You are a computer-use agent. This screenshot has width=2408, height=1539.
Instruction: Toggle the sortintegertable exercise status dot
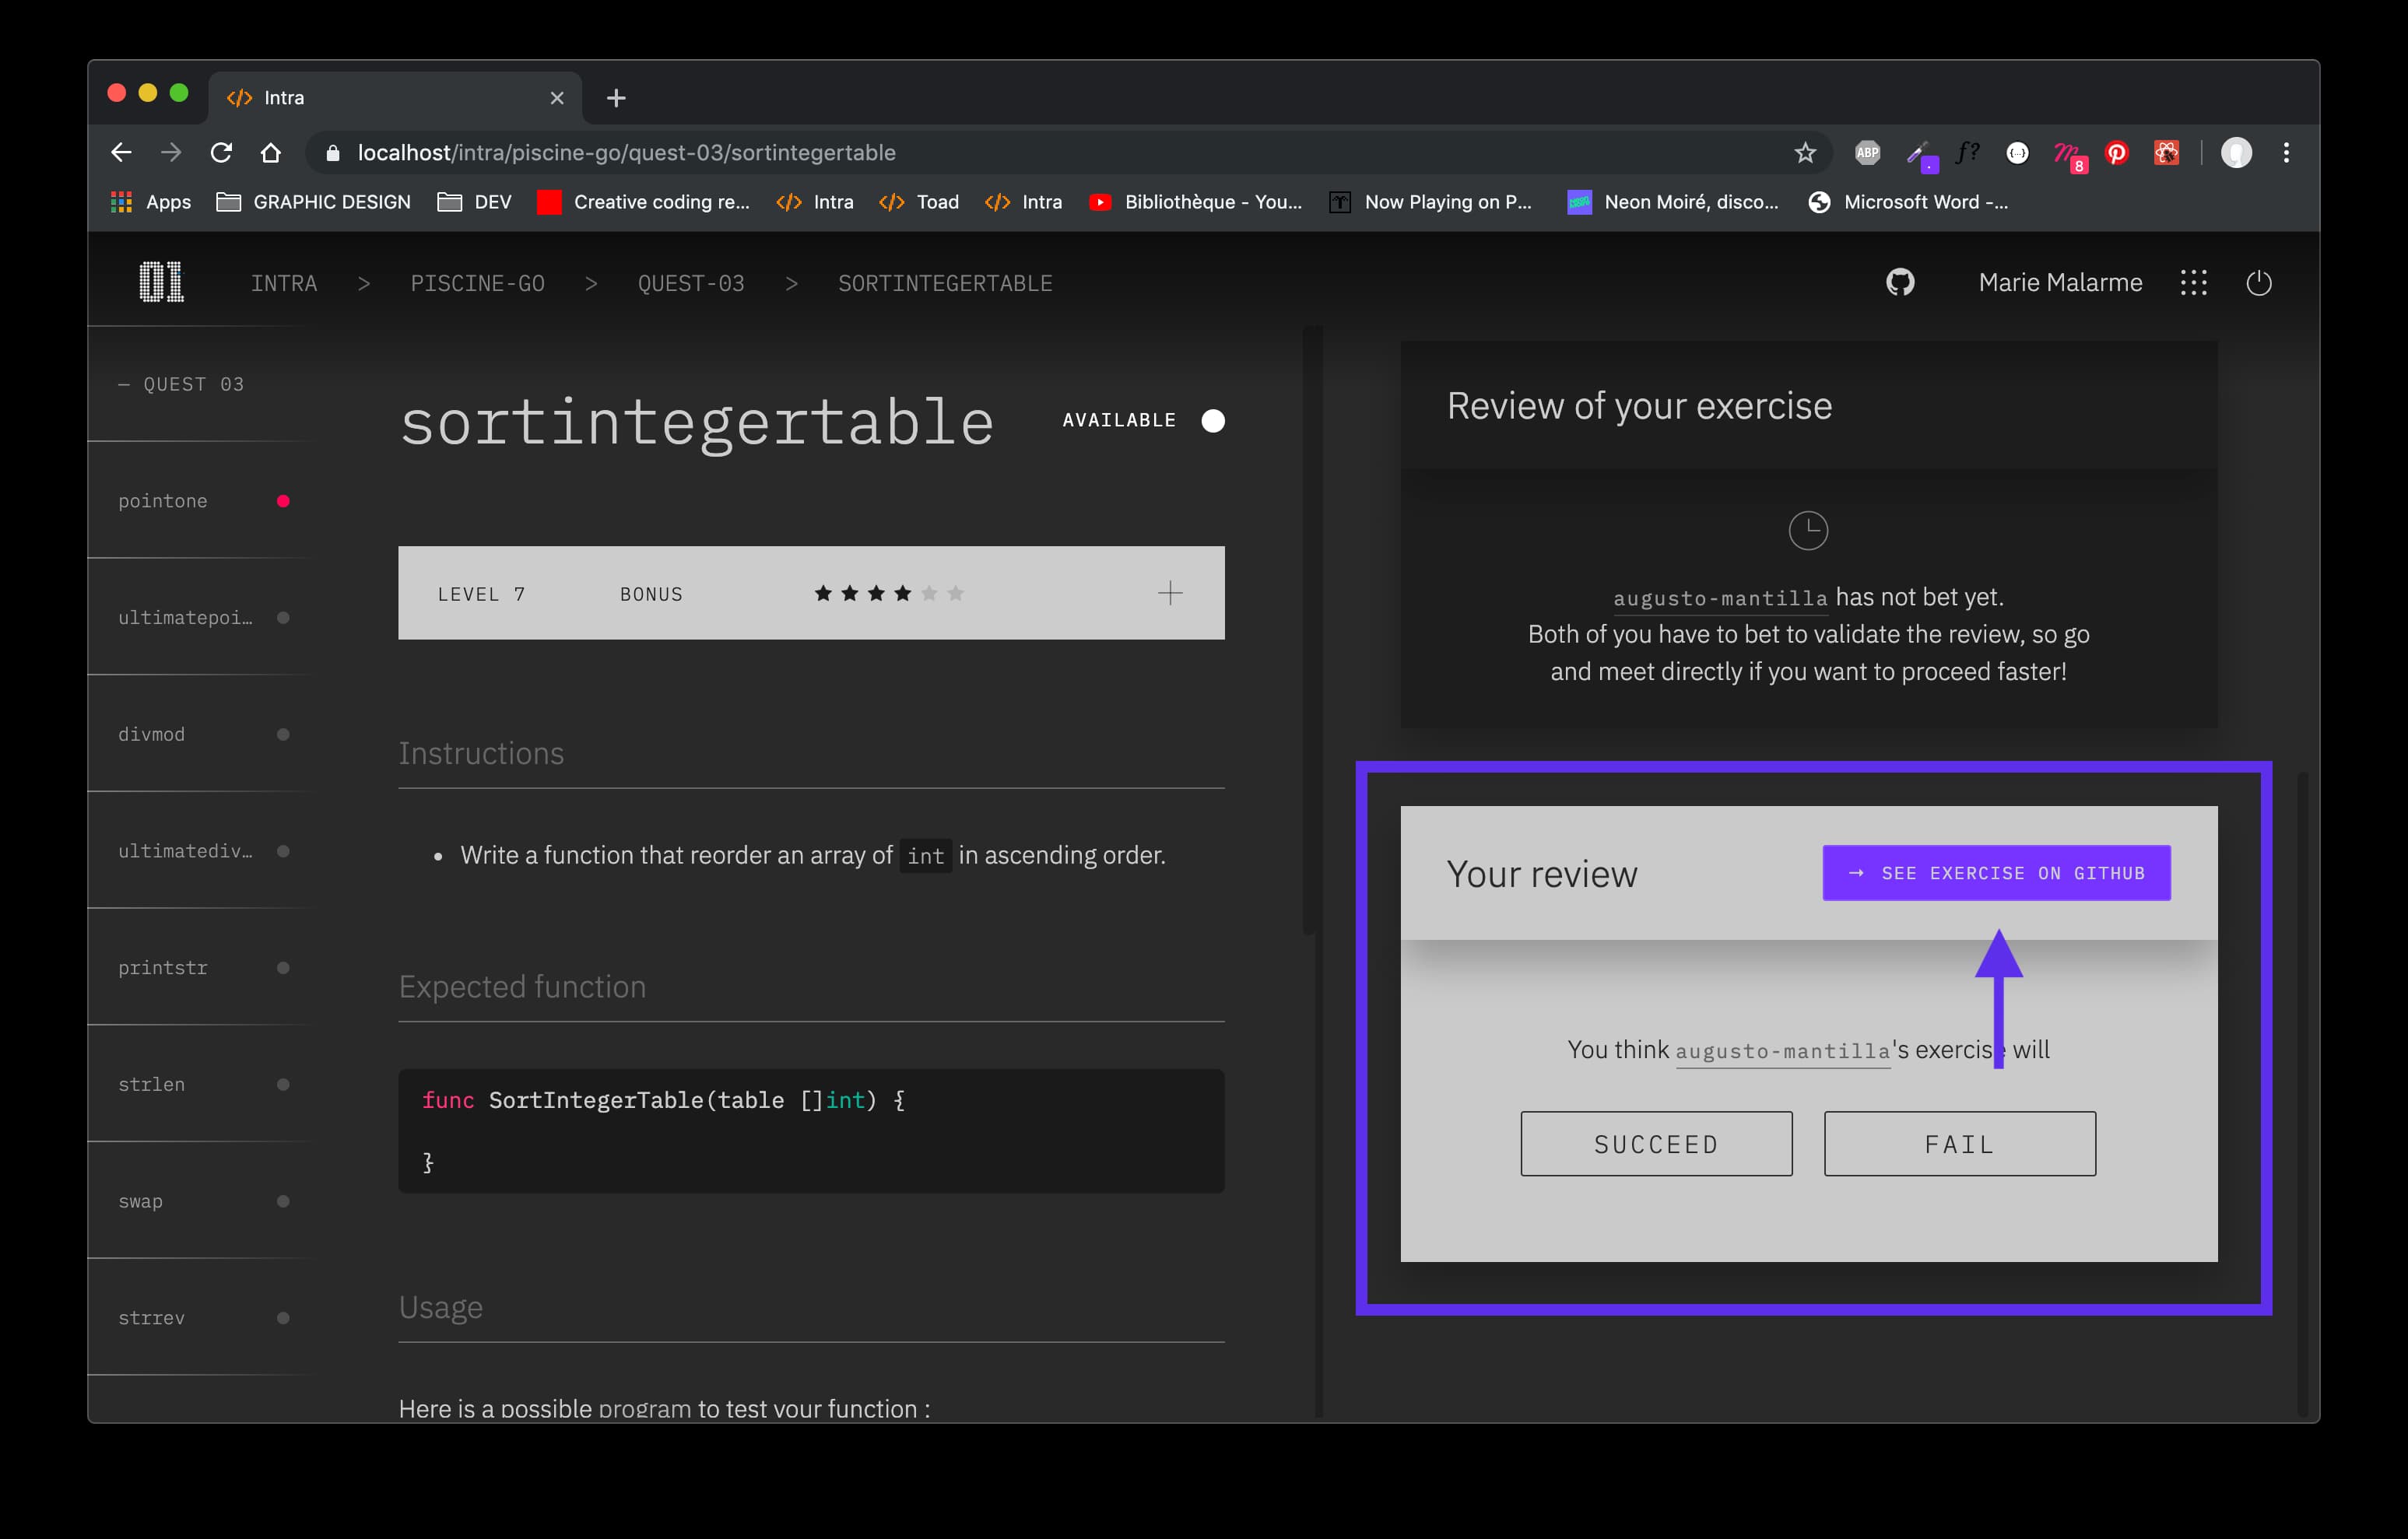tap(1211, 419)
